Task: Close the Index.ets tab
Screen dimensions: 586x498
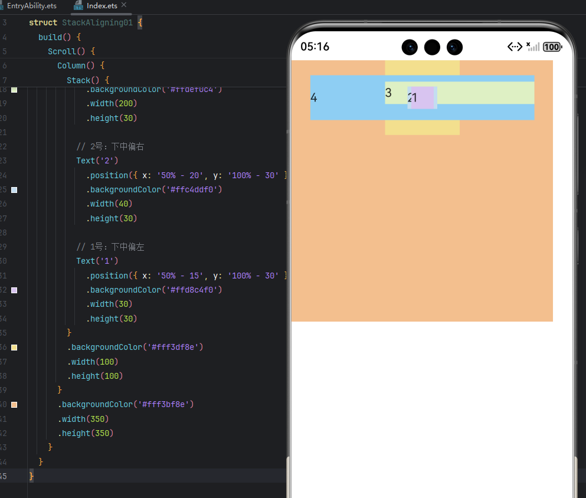Action: pos(124,5)
